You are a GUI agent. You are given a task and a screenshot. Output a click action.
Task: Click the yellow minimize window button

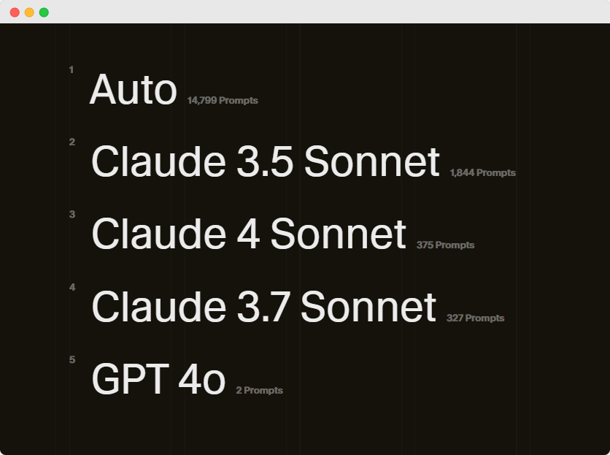point(29,12)
